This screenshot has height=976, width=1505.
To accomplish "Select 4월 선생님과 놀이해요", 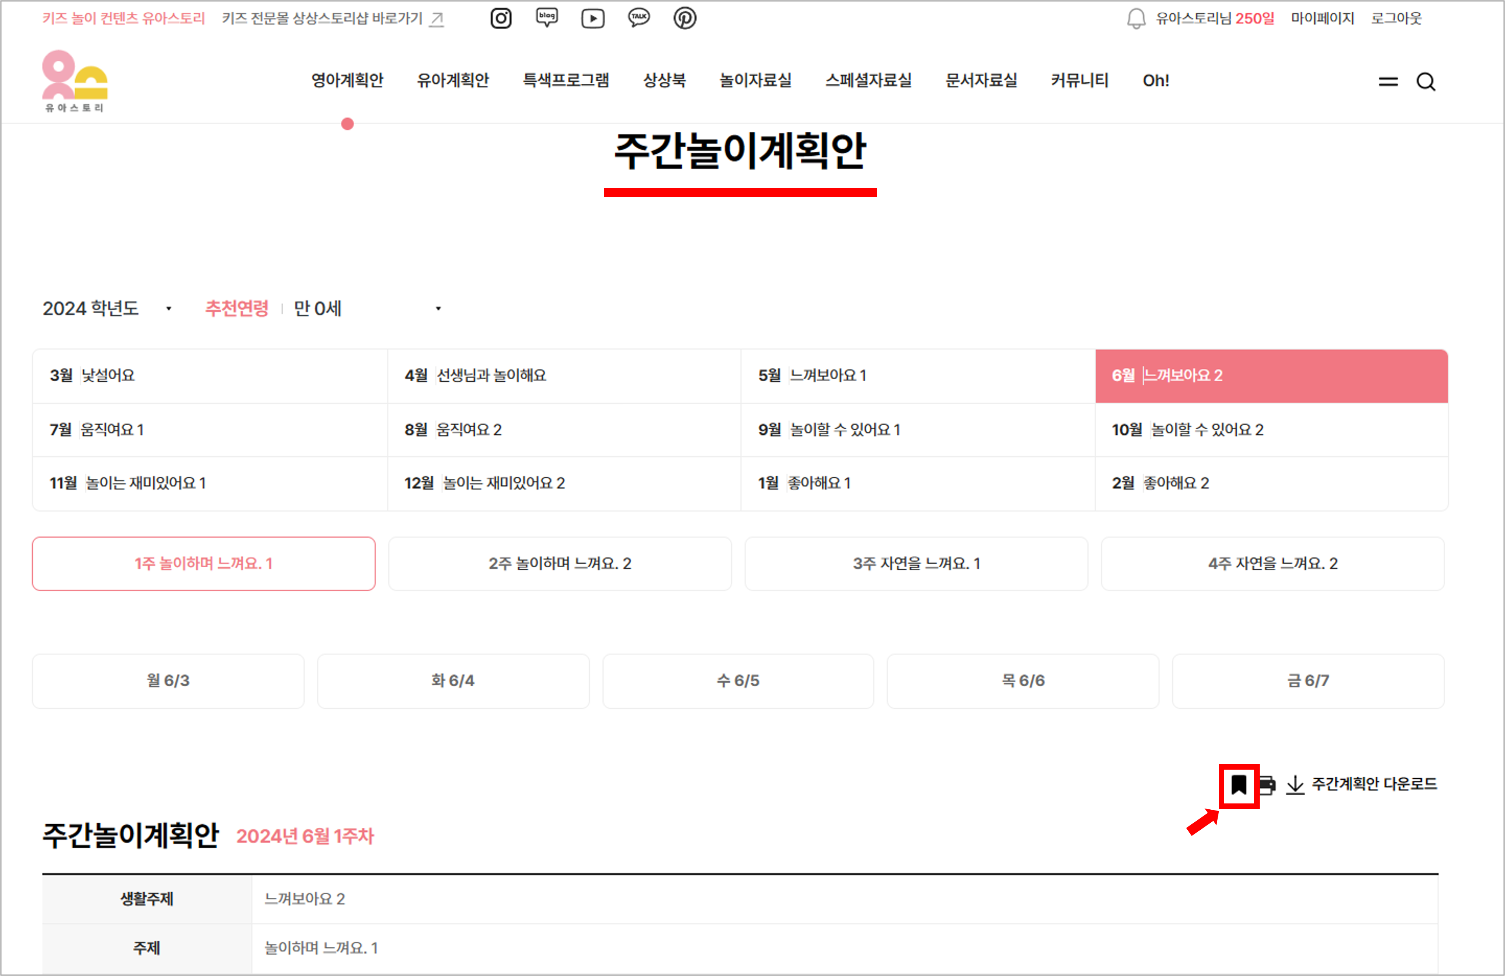I will tap(564, 376).
